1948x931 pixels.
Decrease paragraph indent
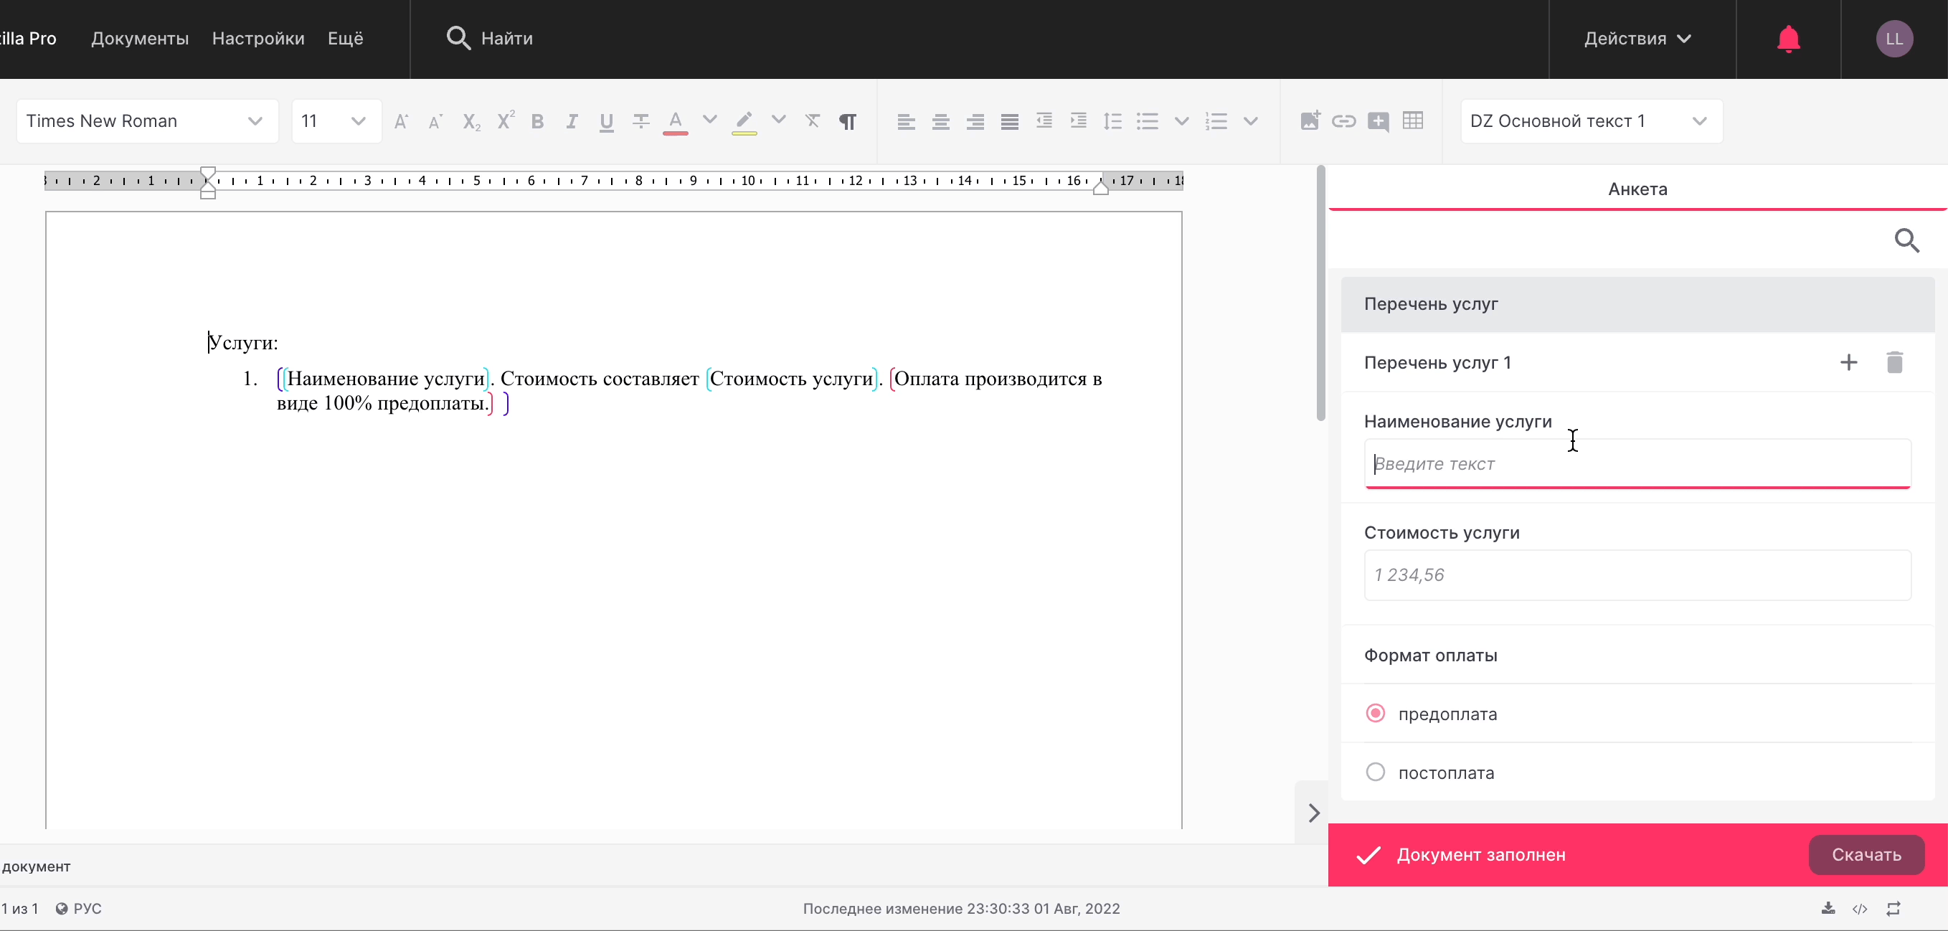click(x=1044, y=121)
